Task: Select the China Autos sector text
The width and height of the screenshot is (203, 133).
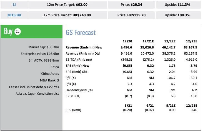Action: coord(50,74)
